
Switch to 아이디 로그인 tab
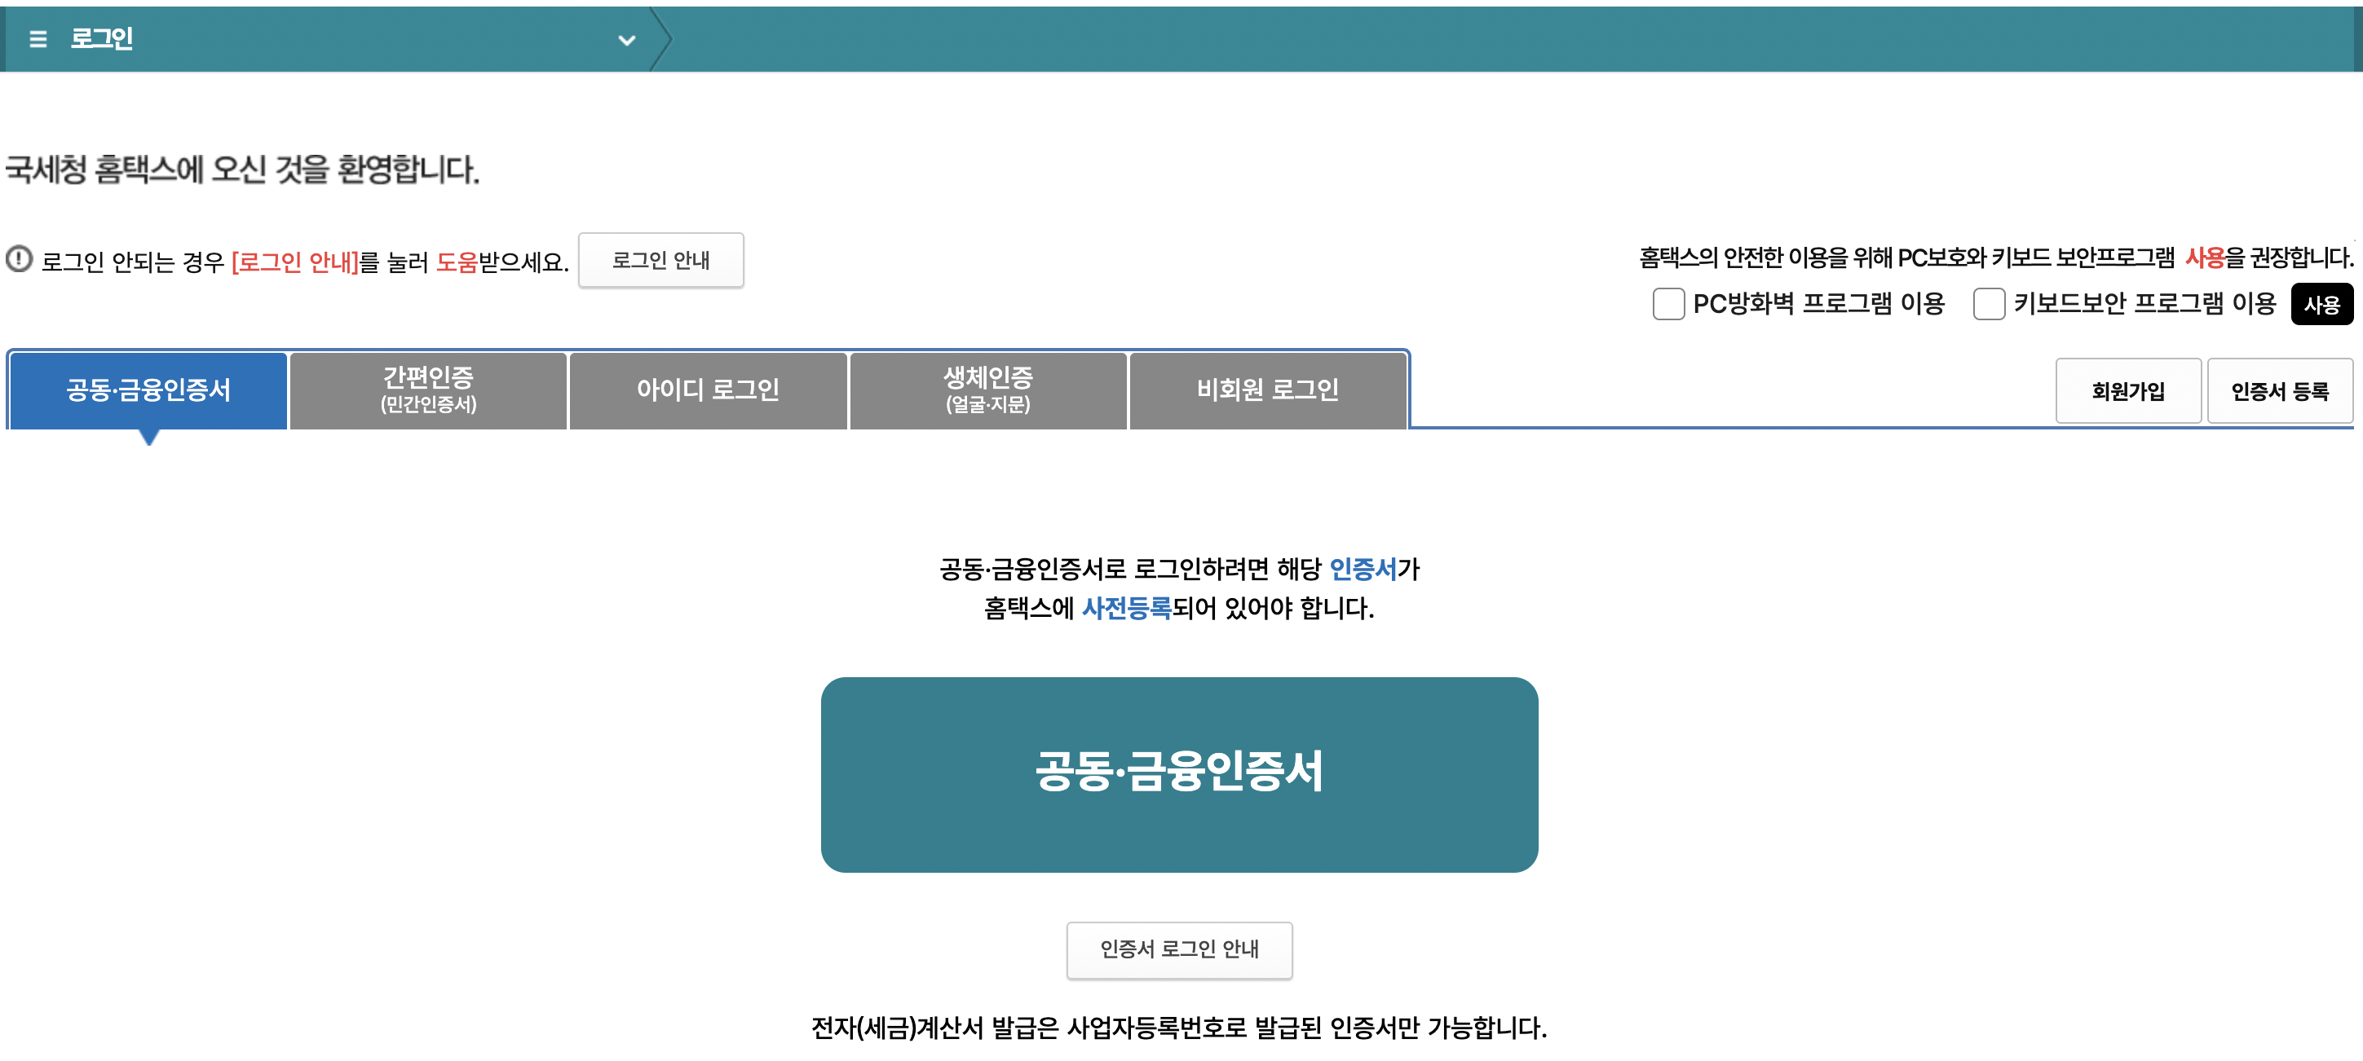(708, 390)
